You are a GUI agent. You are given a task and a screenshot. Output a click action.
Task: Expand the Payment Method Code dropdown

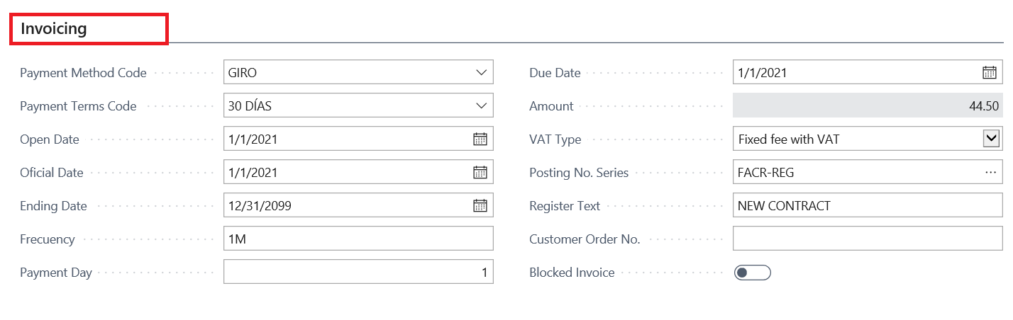coord(481,72)
